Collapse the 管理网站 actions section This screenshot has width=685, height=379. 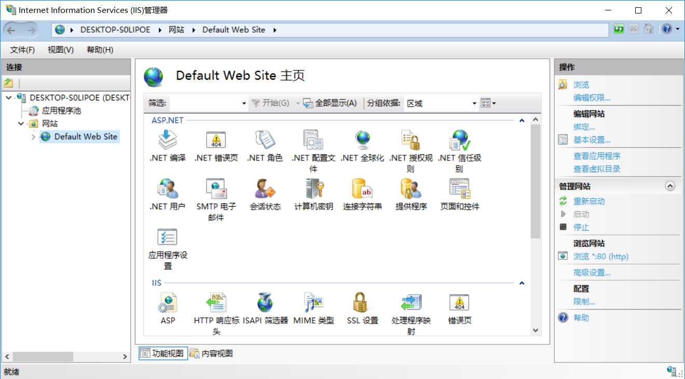point(670,186)
